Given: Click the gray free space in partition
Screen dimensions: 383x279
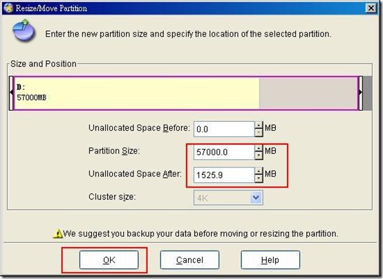Looking at the screenshot, I should (308, 93).
